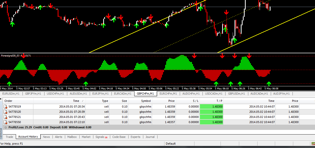Click the Profit/Loss summary row icon
The height and width of the screenshot is (148, 315).
pos(6,127)
